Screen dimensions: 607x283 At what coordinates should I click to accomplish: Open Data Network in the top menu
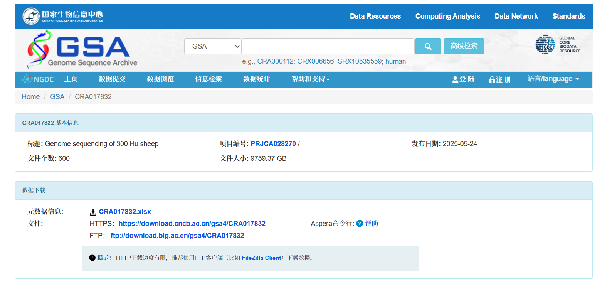[516, 16]
